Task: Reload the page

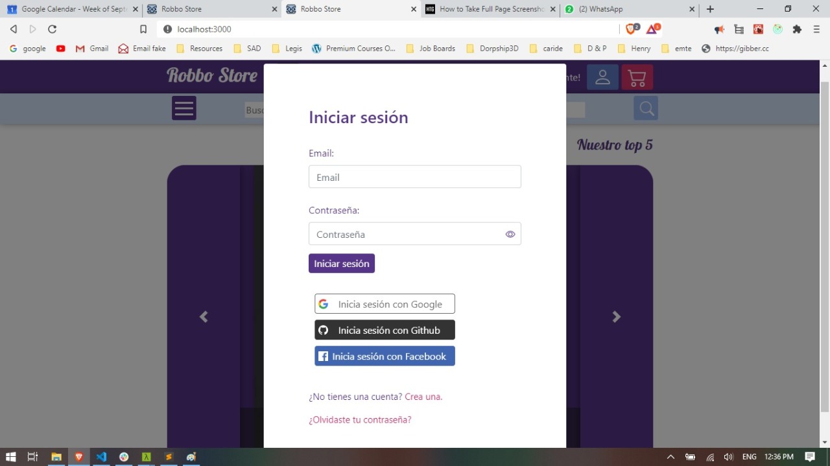Action: [x=53, y=29]
